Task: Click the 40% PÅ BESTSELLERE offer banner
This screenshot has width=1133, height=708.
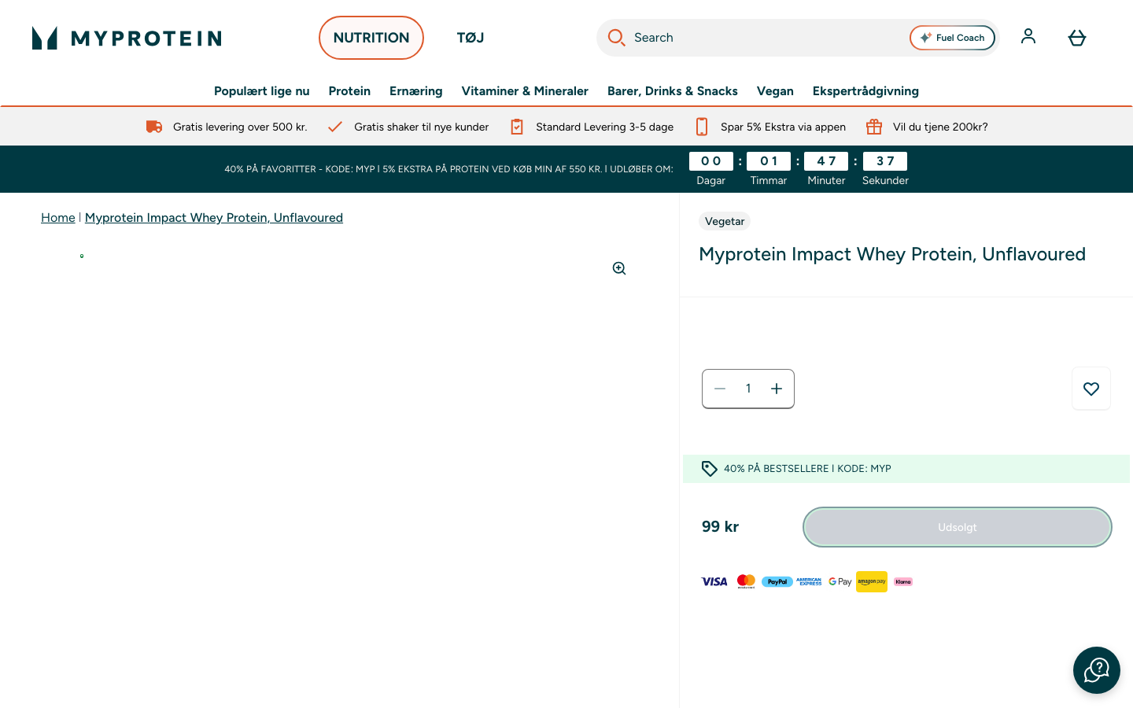Action: 906,469
